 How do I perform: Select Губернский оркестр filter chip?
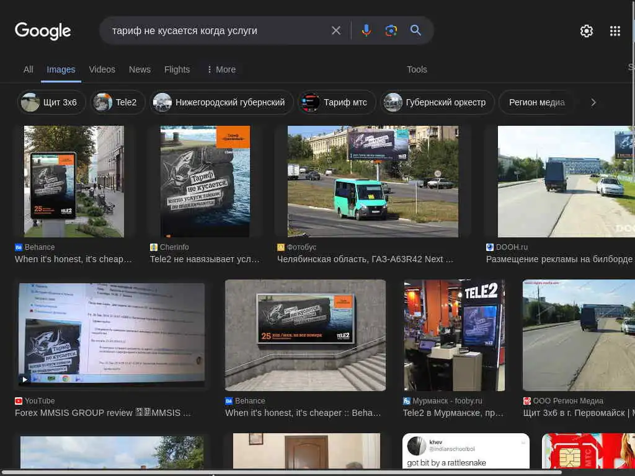point(437,102)
